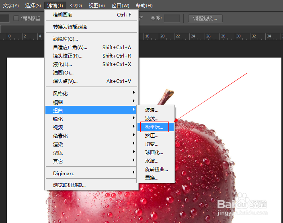Click the 调整边缘... button

205,18
